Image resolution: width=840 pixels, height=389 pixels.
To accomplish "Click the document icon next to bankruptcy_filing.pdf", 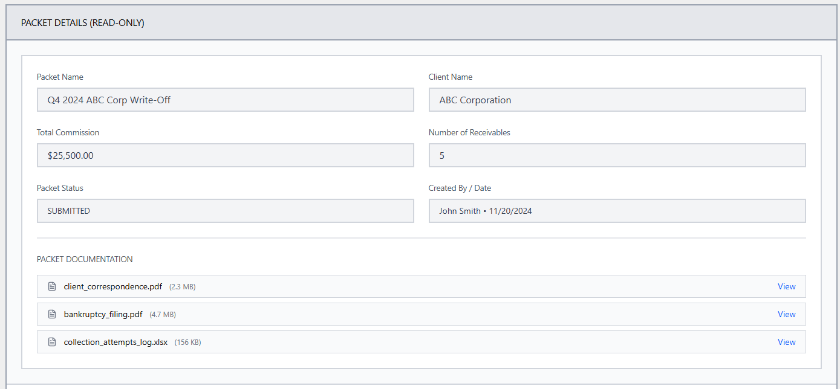I will coord(52,314).
